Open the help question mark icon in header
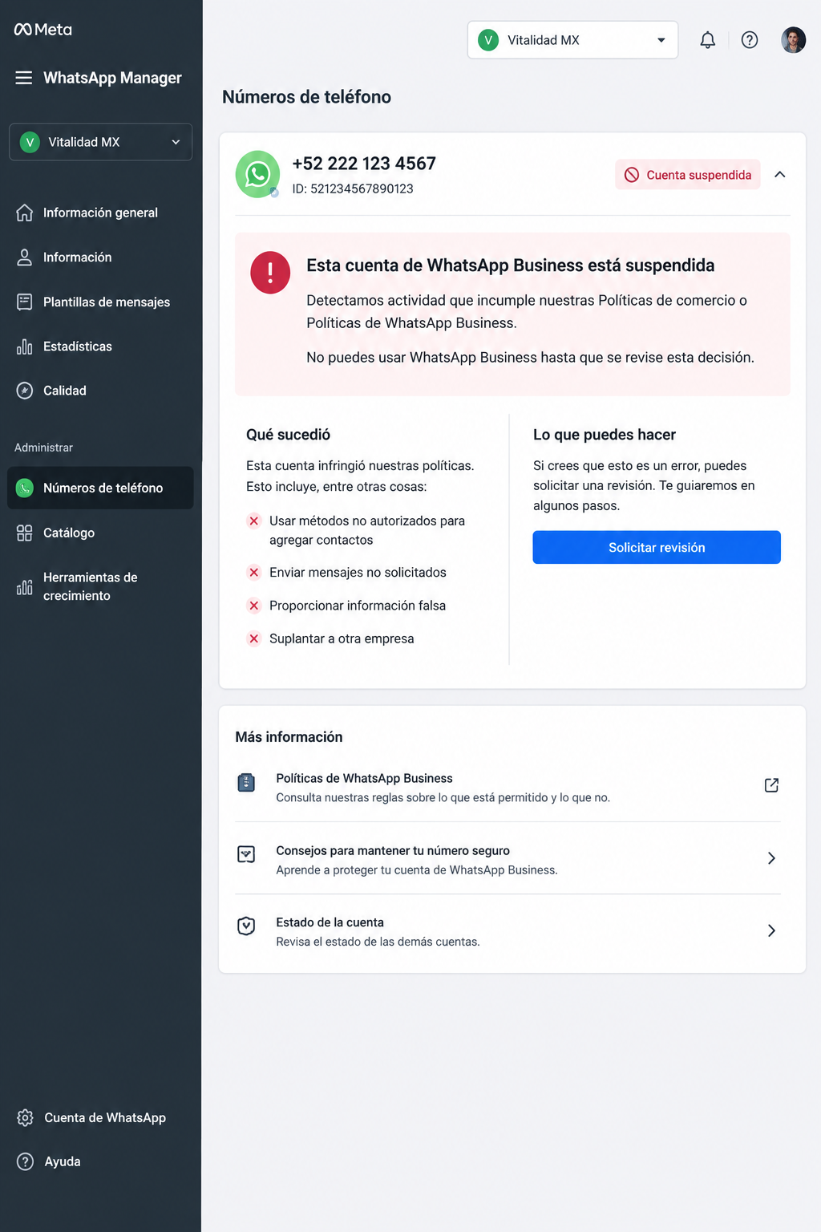 pos(750,40)
